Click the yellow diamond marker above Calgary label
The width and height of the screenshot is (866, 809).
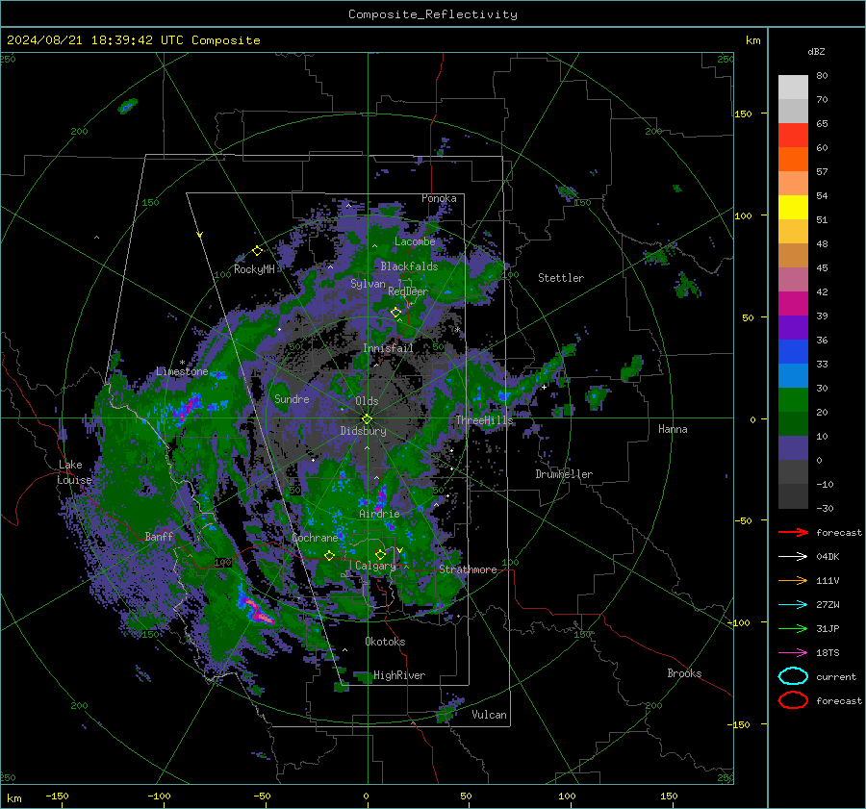click(380, 554)
